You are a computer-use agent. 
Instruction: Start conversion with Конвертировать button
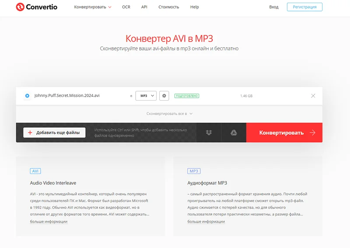[x=284, y=133]
